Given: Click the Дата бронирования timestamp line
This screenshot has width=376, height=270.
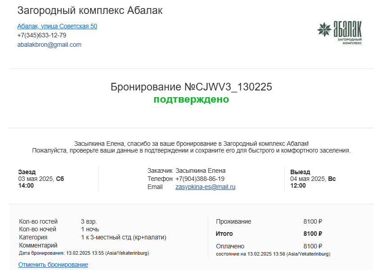Looking at the screenshot, I should pyautogui.click(x=84, y=253).
